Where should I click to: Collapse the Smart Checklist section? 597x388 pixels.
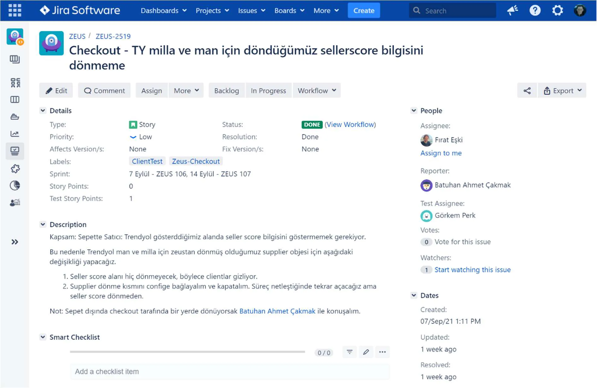[43, 337]
